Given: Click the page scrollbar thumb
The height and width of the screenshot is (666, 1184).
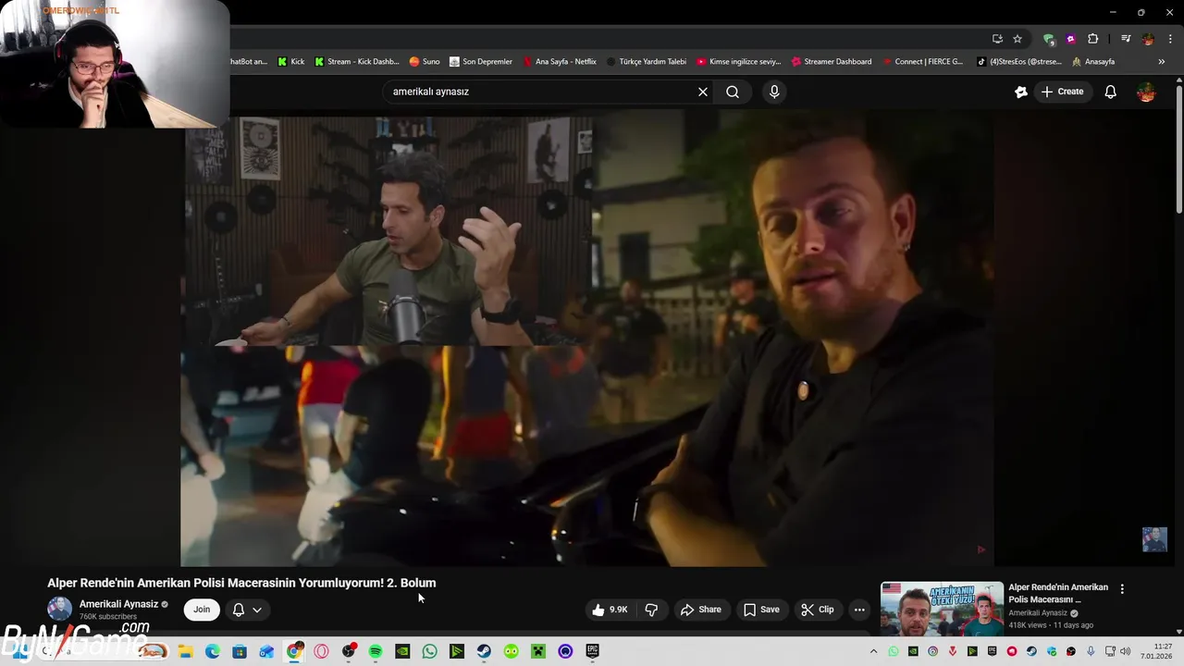Looking at the screenshot, I should click(x=1179, y=152).
